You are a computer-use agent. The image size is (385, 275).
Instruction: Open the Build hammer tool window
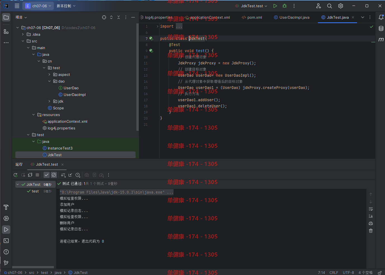coord(6,207)
